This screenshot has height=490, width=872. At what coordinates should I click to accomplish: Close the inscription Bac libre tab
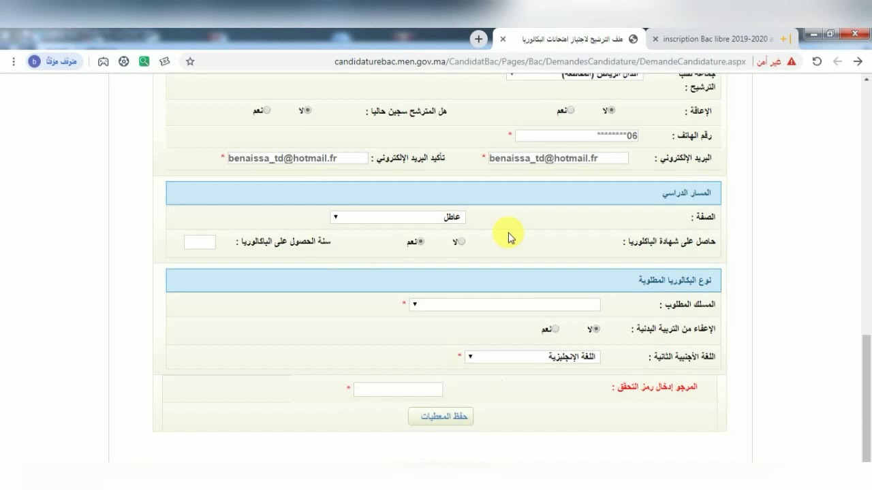[655, 39]
